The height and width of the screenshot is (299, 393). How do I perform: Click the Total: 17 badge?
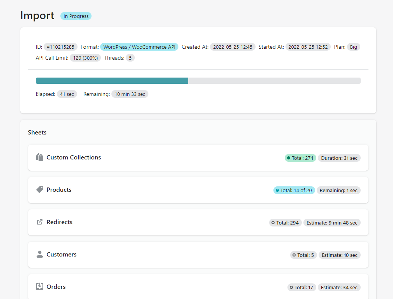301,287
